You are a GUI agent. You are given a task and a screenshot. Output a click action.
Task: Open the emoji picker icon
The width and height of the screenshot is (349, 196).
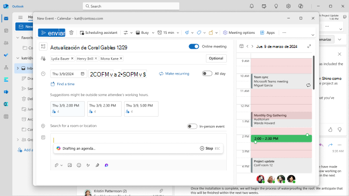pos(79,165)
